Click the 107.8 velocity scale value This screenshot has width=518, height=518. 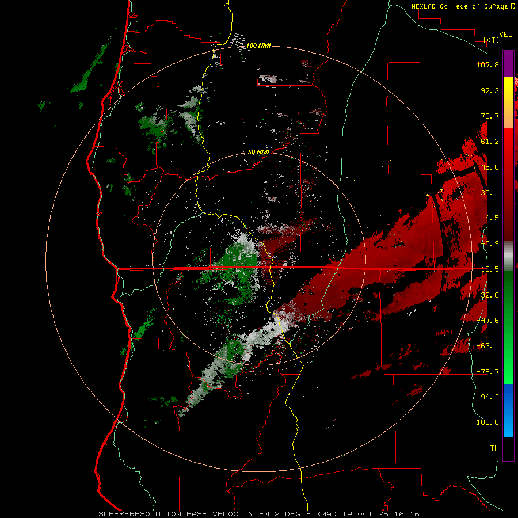(x=487, y=64)
